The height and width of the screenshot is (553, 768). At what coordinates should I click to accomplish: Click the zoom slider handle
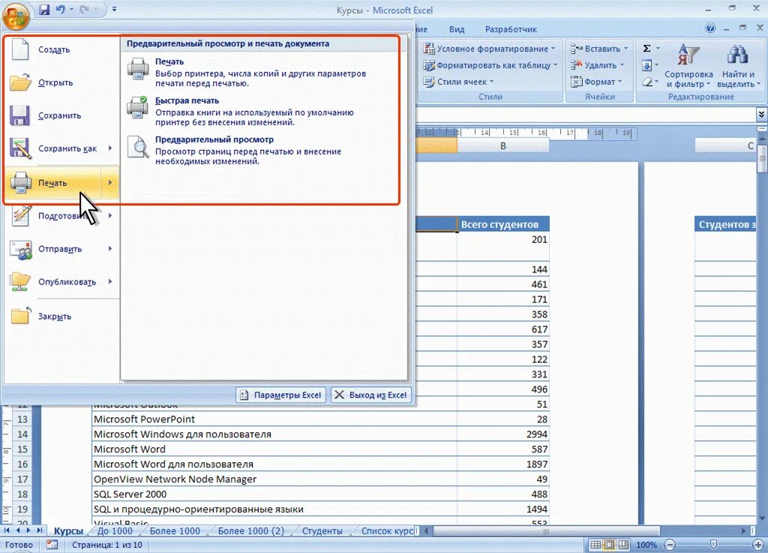714,545
